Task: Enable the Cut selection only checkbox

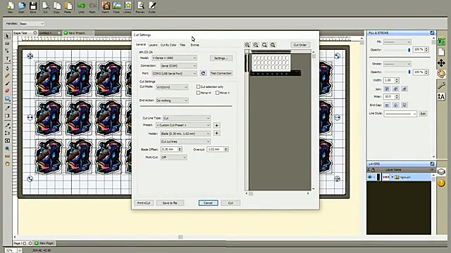Action: pos(198,86)
